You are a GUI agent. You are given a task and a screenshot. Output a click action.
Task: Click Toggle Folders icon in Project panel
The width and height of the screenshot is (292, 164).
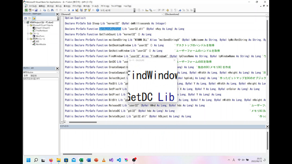(x=34, y=18)
